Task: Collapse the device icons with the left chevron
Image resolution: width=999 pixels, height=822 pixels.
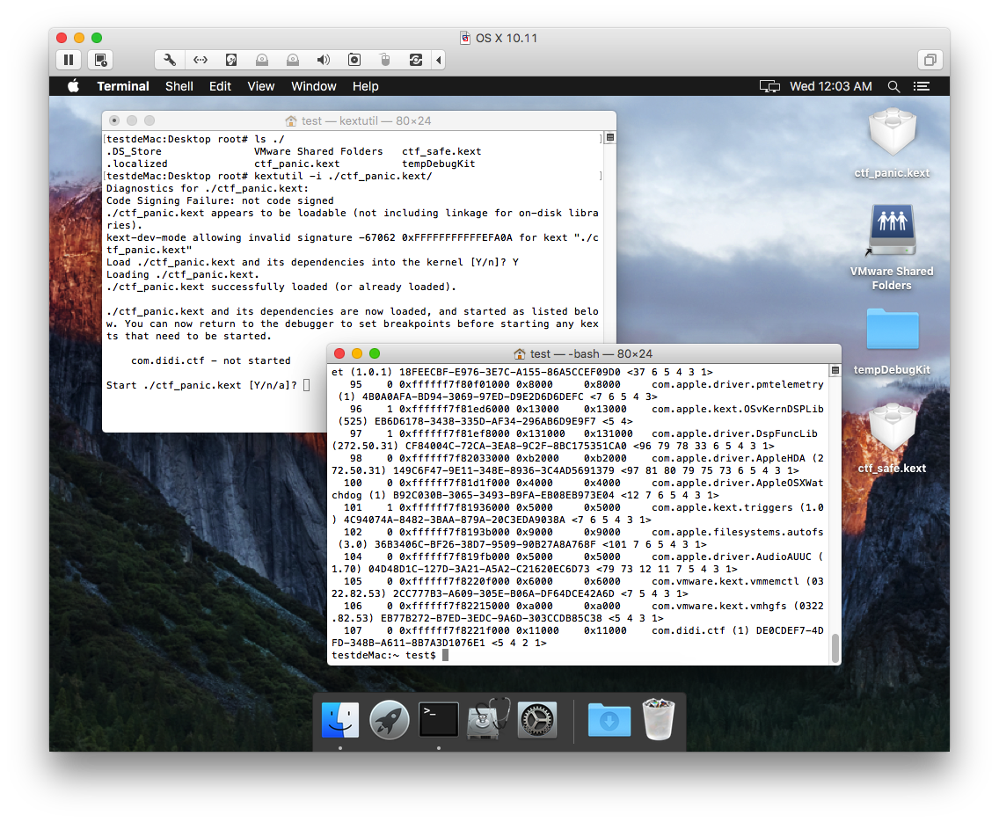Action: 439,59
